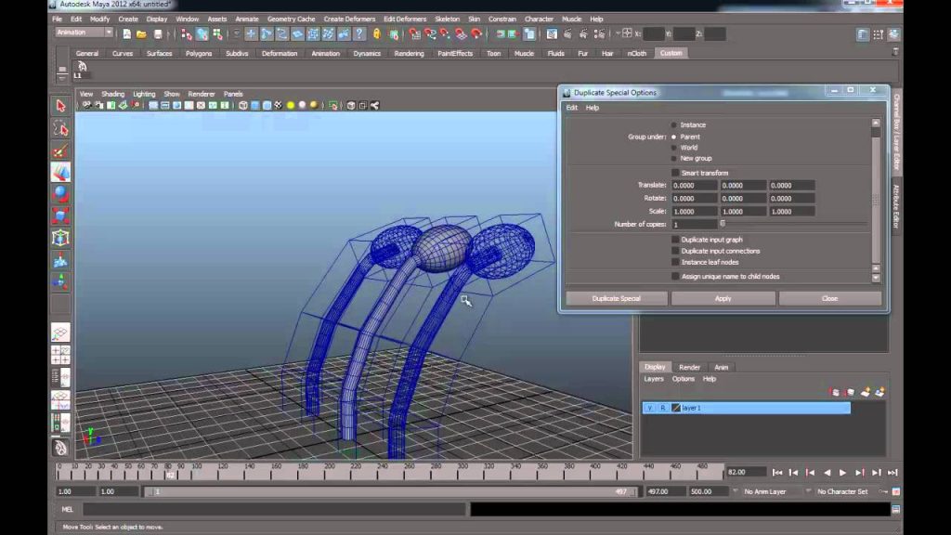Image resolution: width=951 pixels, height=535 pixels.
Task: Select the Instance radio option
Action: (673, 125)
